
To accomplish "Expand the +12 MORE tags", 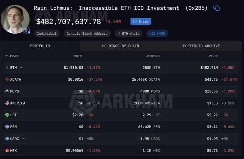I will point(157,34).
